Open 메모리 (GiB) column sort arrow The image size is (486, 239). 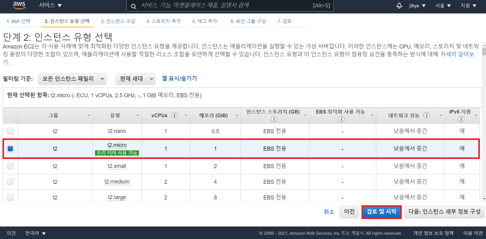[237, 116]
